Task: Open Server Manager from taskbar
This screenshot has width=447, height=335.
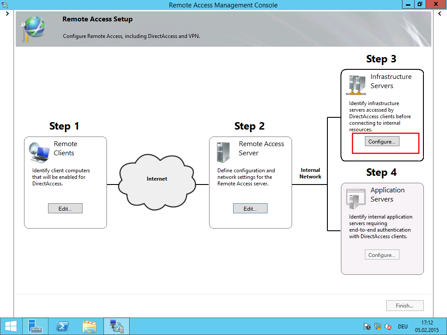Action: click(36, 326)
